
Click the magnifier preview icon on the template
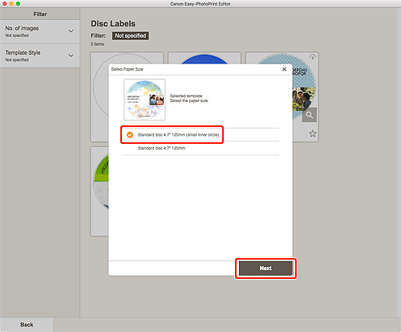[x=310, y=115]
